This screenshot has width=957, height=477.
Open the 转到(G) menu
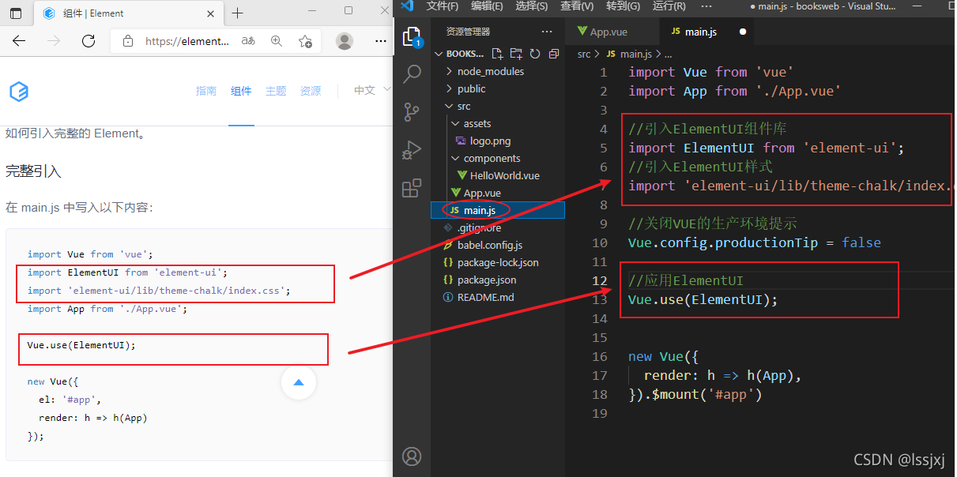[623, 6]
